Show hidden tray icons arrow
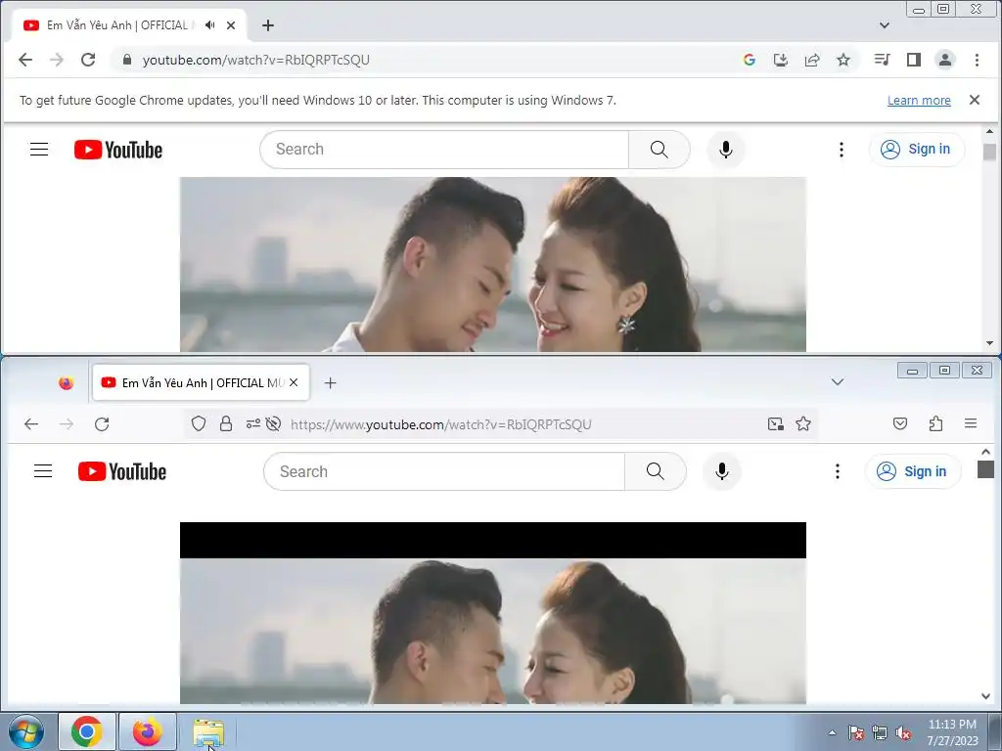Screen dimensions: 1002x751 point(832,732)
